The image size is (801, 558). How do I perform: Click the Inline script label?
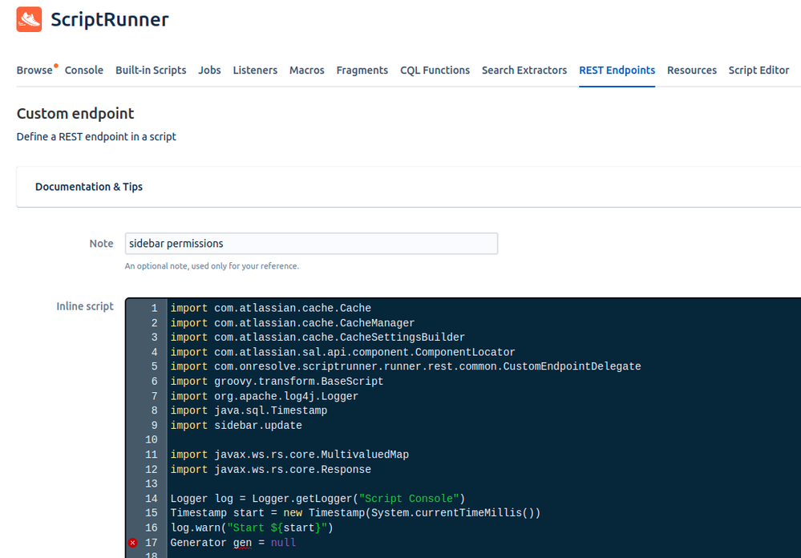coord(85,306)
